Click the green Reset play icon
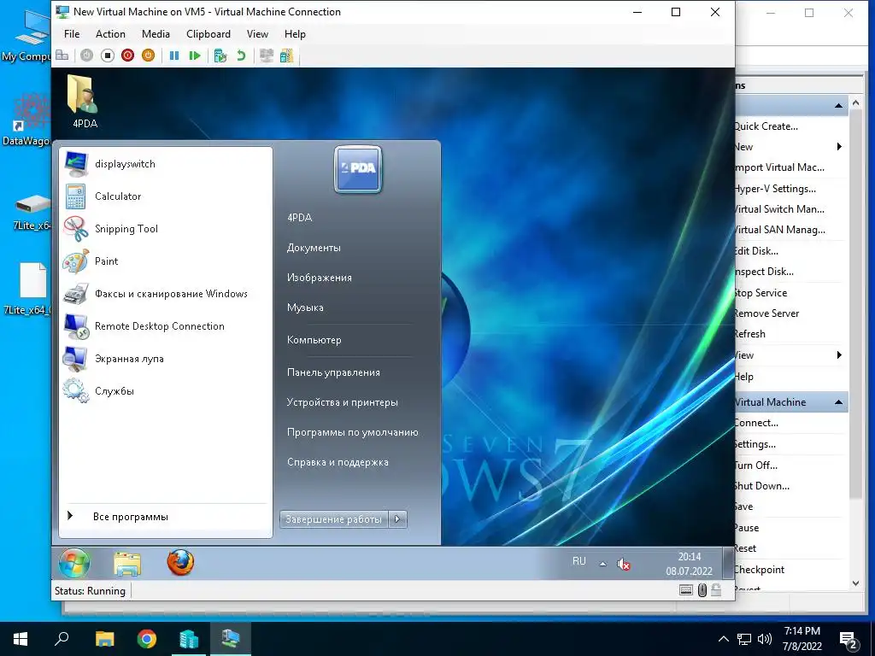 click(x=194, y=56)
